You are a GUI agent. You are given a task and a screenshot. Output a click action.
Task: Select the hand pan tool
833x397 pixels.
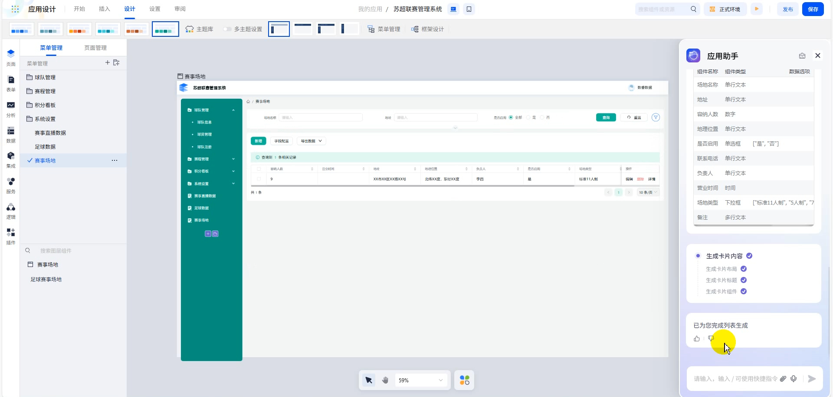tap(385, 380)
